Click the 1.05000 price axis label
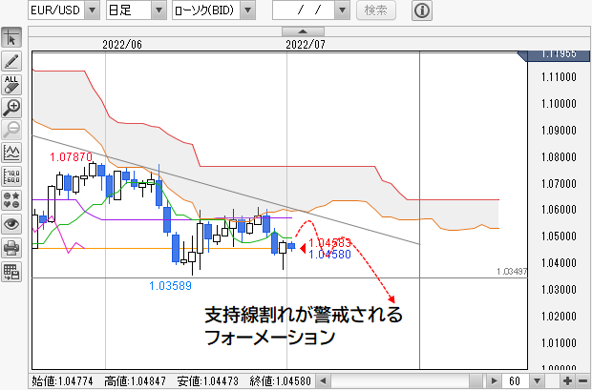This screenshot has width=592, height=390. (559, 236)
